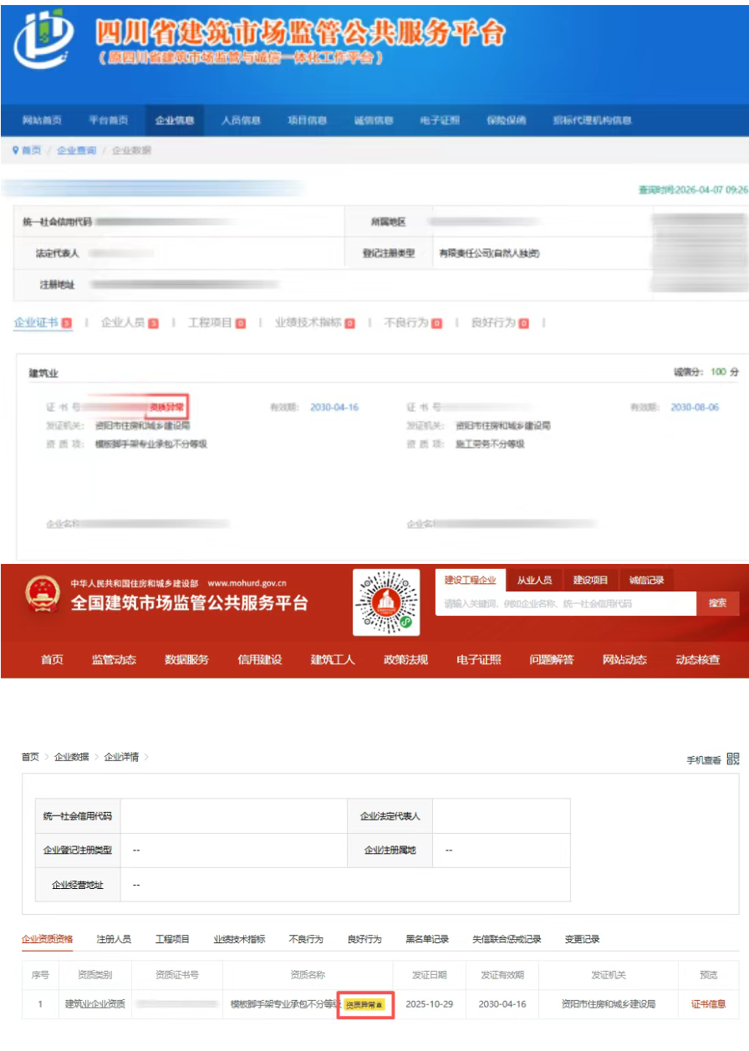Click the red 搜索 button
749x1051 pixels.
pos(717,603)
